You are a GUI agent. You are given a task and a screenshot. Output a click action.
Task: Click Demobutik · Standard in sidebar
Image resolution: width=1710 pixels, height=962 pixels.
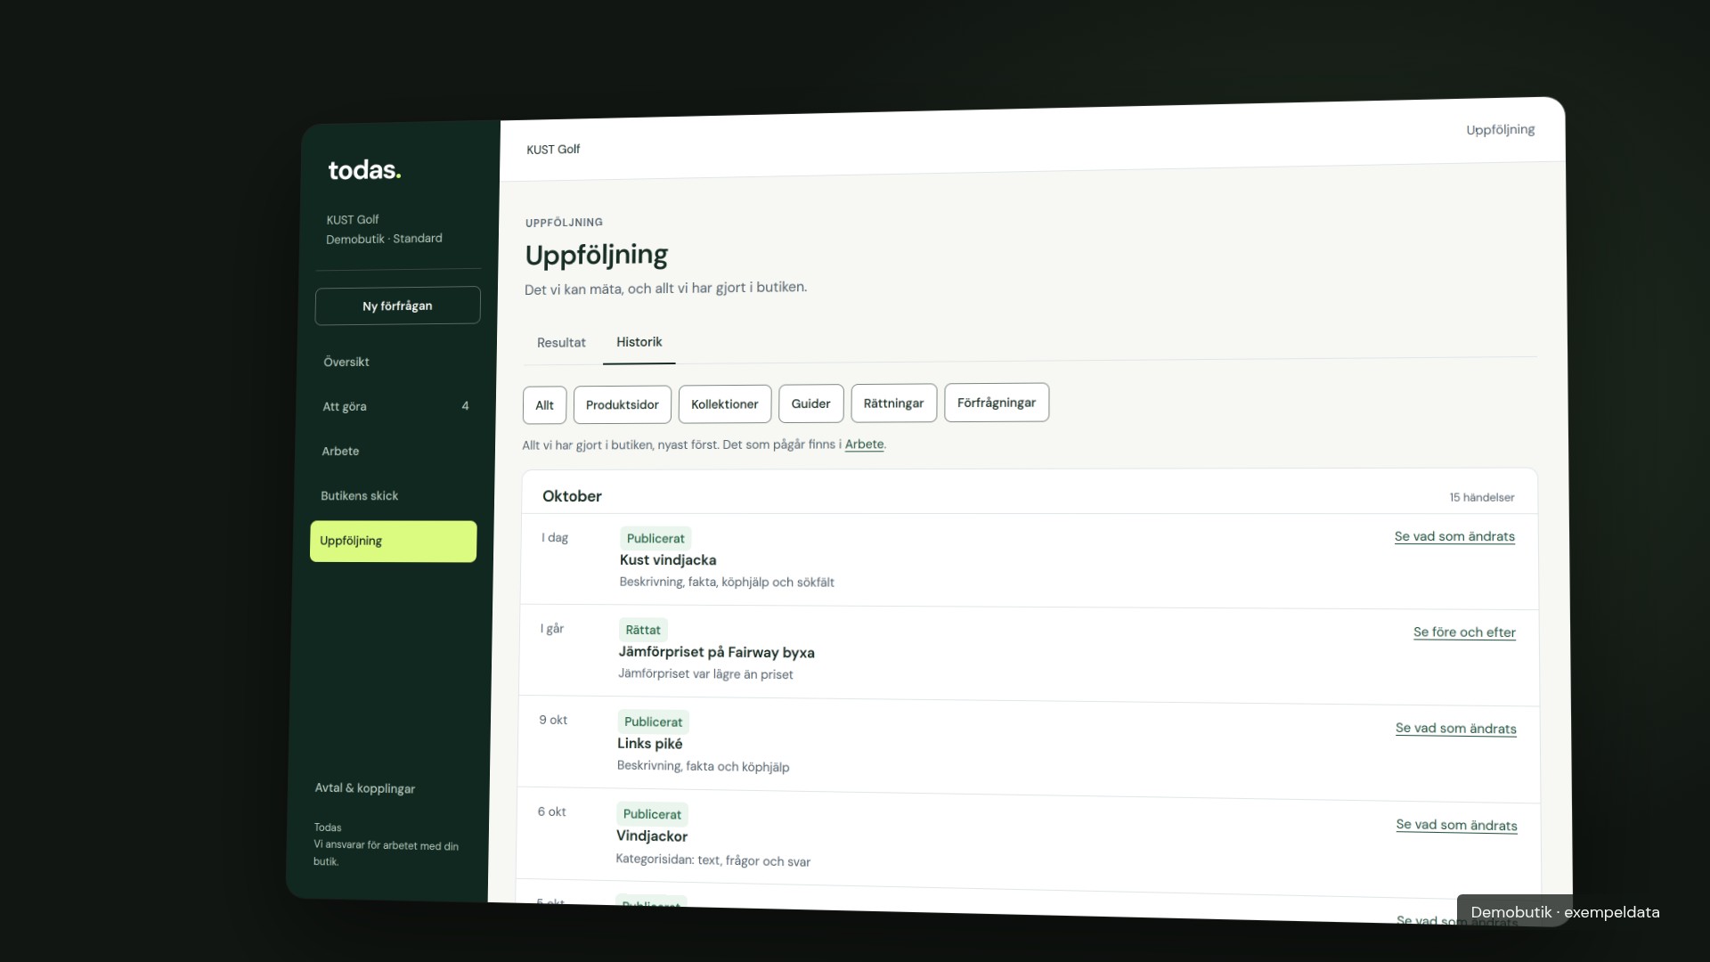tap(384, 239)
